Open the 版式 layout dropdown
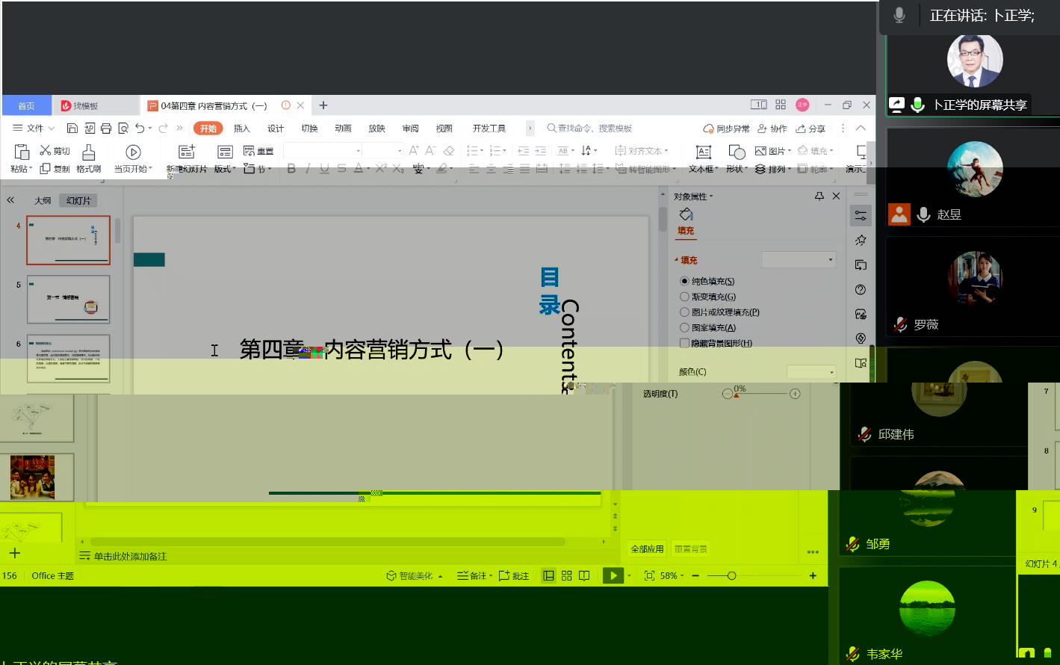Image resolution: width=1060 pixels, height=665 pixels. [x=225, y=169]
